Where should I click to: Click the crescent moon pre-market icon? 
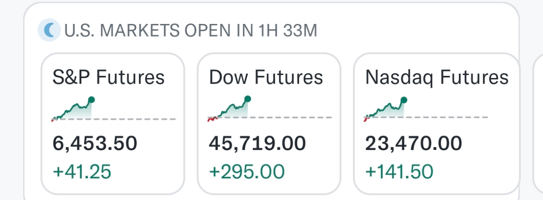[48, 31]
